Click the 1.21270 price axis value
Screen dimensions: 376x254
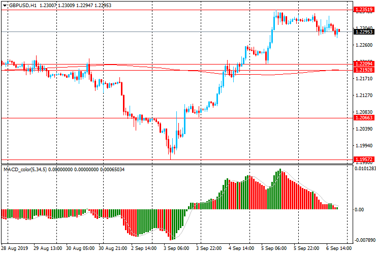(364, 96)
